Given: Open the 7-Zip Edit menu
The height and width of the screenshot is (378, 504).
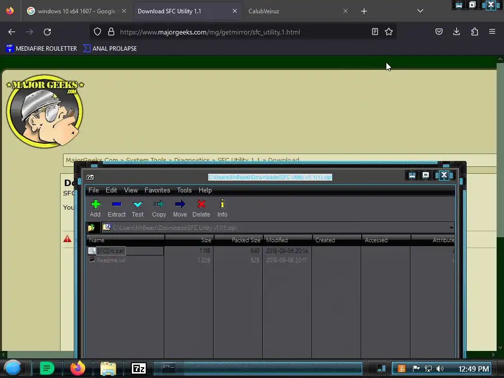Looking at the screenshot, I should point(111,190).
